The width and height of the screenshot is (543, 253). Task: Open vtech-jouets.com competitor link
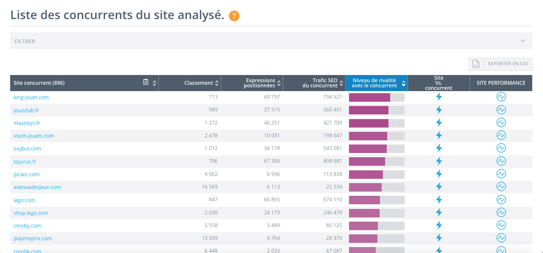[x=34, y=136]
